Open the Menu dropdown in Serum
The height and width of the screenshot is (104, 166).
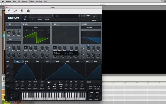tap(88, 16)
